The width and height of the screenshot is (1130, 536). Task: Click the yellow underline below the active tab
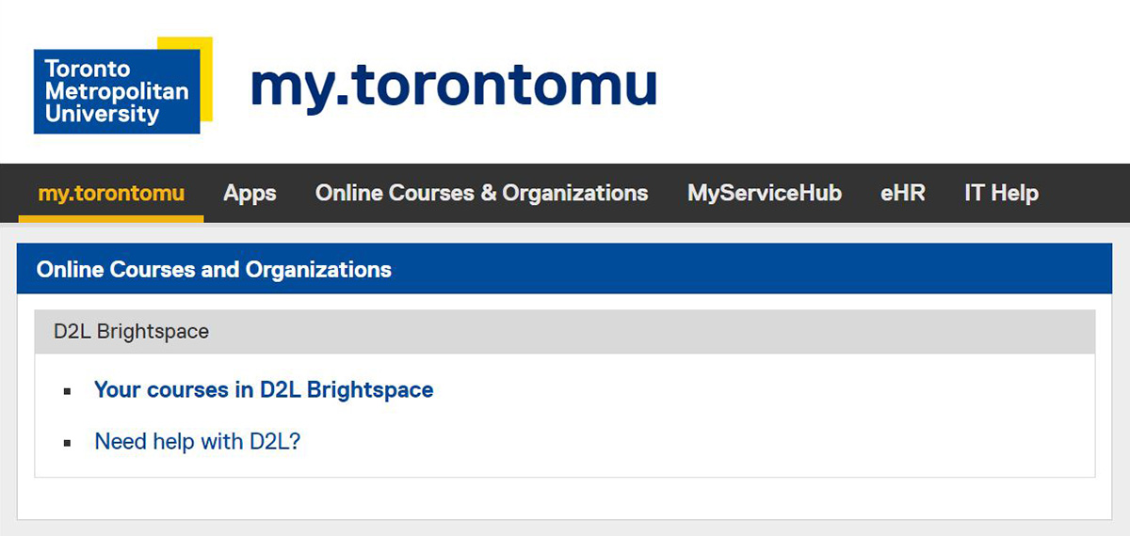tap(111, 219)
